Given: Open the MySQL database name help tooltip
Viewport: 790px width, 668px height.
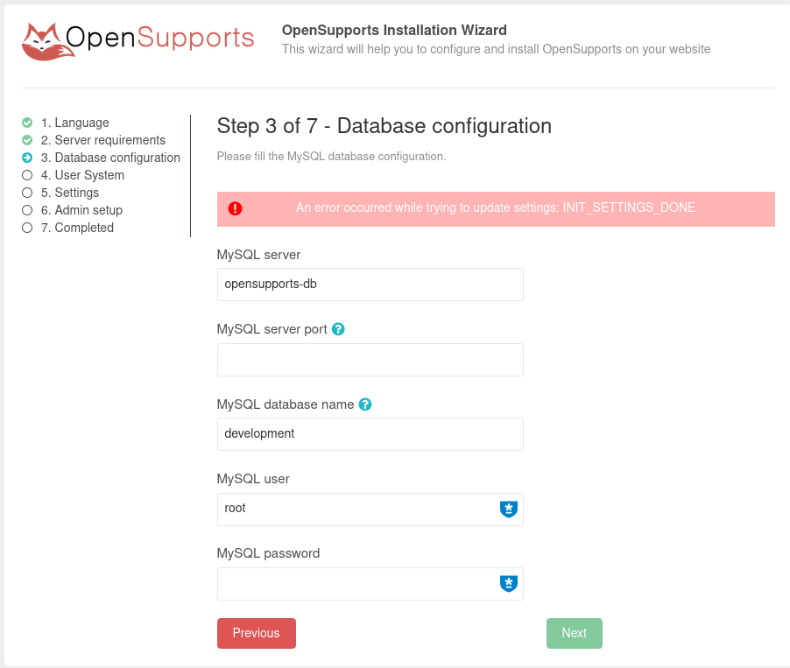Looking at the screenshot, I should [366, 404].
